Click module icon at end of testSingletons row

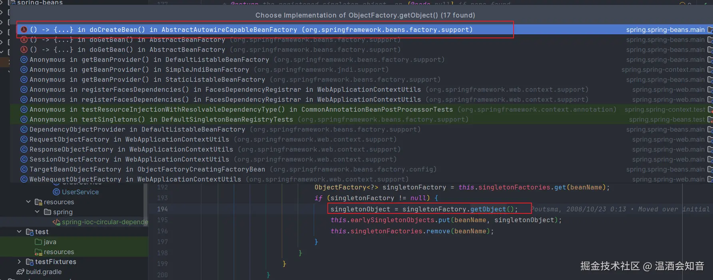tap(710, 119)
